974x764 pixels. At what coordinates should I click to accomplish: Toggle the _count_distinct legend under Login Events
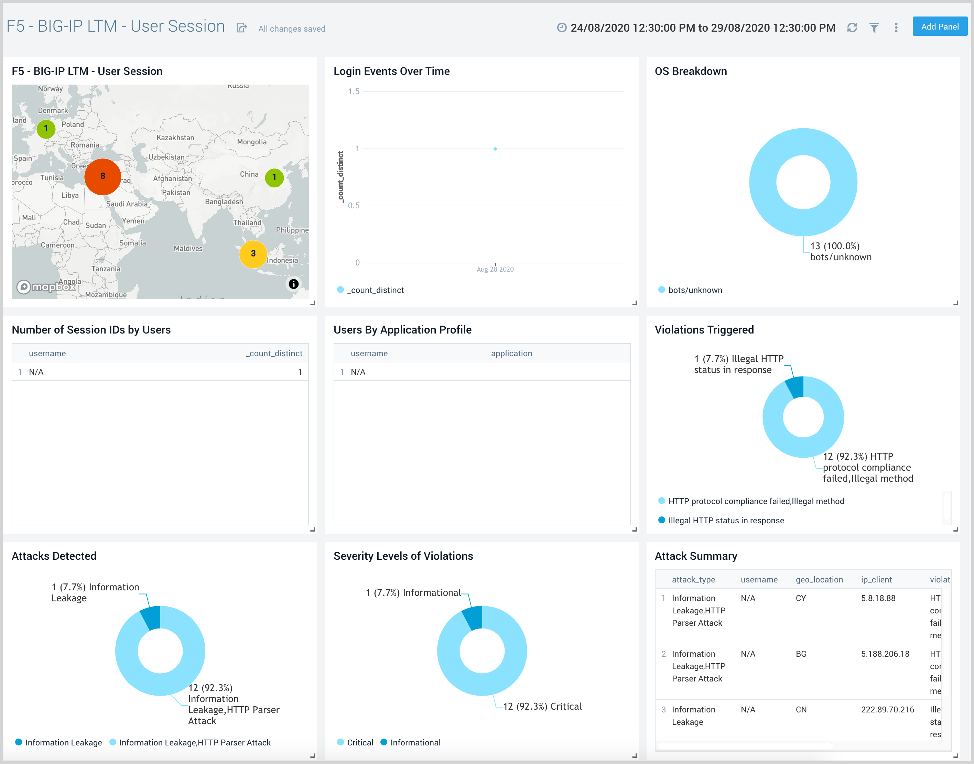click(x=371, y=290)
